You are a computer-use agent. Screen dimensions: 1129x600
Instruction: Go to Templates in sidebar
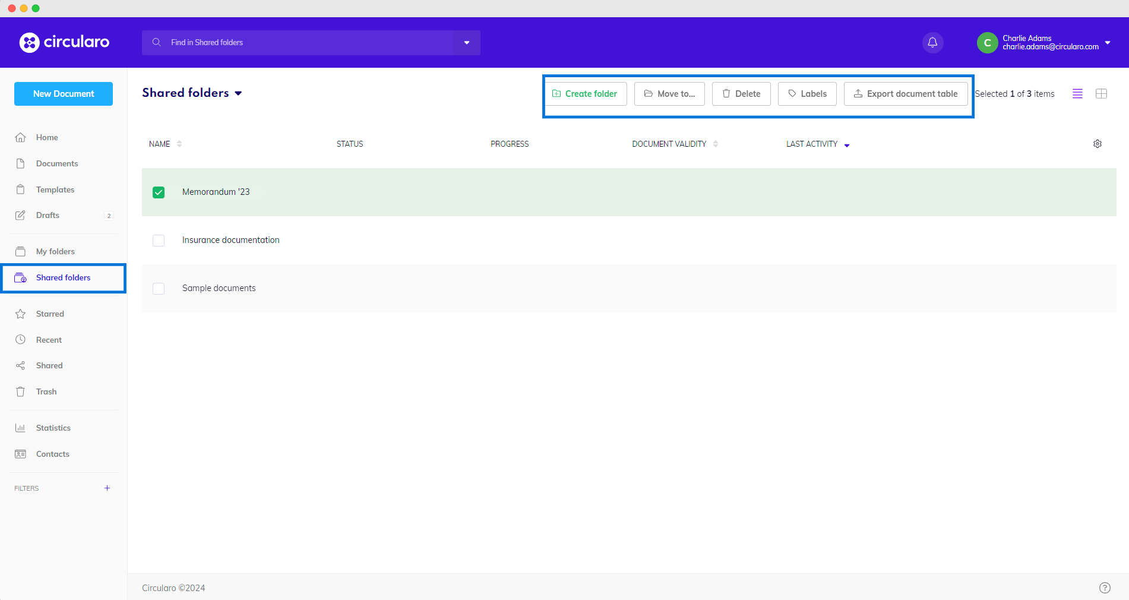[55, 190]
